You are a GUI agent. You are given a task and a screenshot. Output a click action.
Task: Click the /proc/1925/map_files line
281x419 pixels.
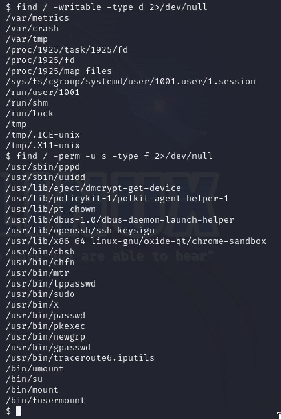coord(59,71)
